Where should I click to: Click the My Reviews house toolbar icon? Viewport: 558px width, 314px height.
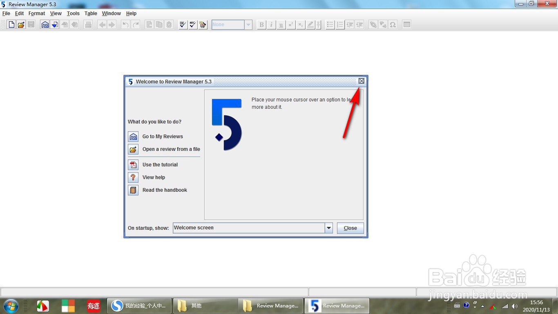45,25
